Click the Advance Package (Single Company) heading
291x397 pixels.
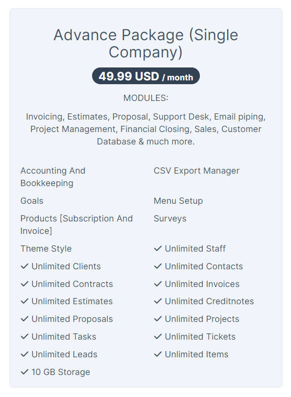point(145,43)
